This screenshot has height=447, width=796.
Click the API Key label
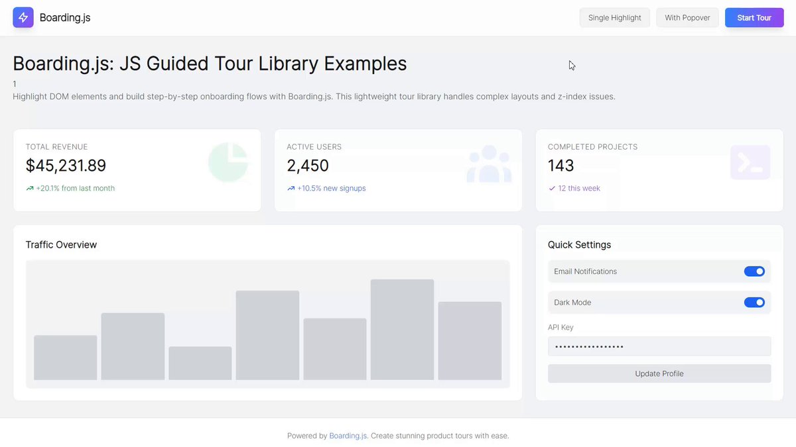561,327
